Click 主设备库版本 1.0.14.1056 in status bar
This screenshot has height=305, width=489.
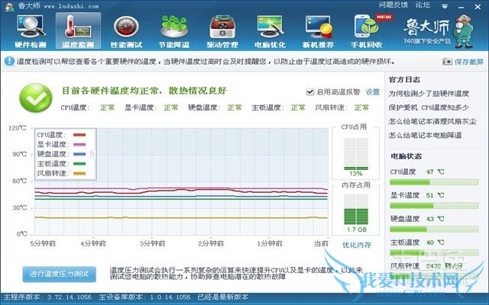[144, 297]
